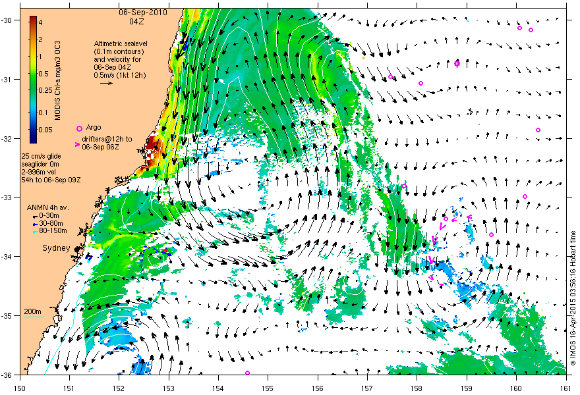Click the 'seaglider 0m' text
This screenshot has width=580, height=395.
click(40, 164)
